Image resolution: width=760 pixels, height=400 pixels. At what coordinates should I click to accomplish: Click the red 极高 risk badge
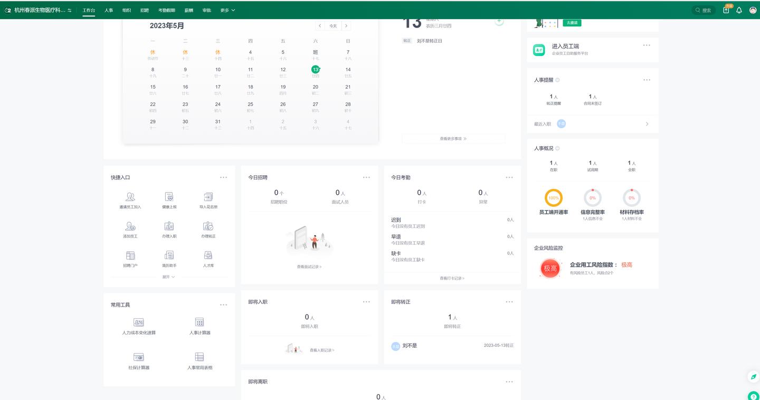click(550, 268)
